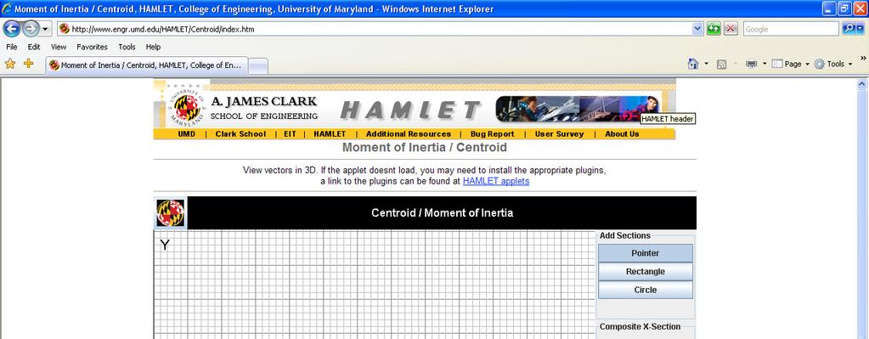Click the RSS feeds icon
This screenshot has height=339, width=869.
721,65
